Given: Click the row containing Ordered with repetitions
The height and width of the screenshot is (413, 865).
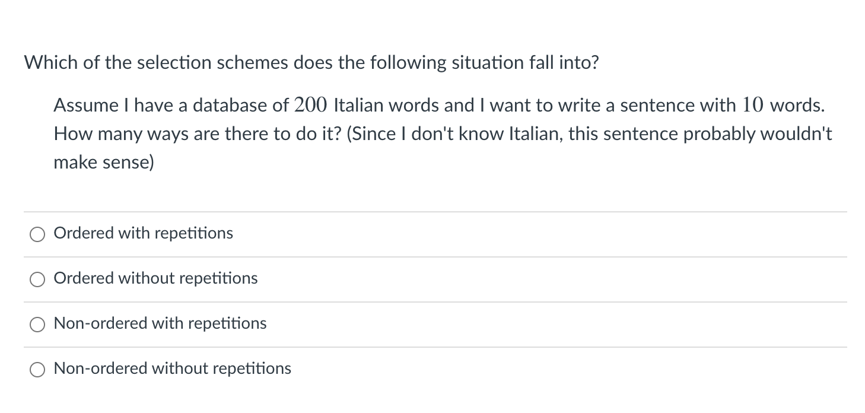Looking at the screenshot, I should [415, 234].
